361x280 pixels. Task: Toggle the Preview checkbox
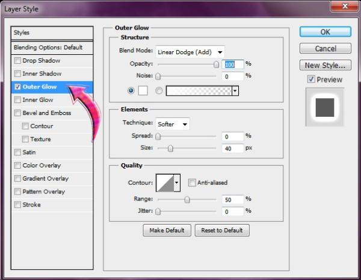(311, 79)
